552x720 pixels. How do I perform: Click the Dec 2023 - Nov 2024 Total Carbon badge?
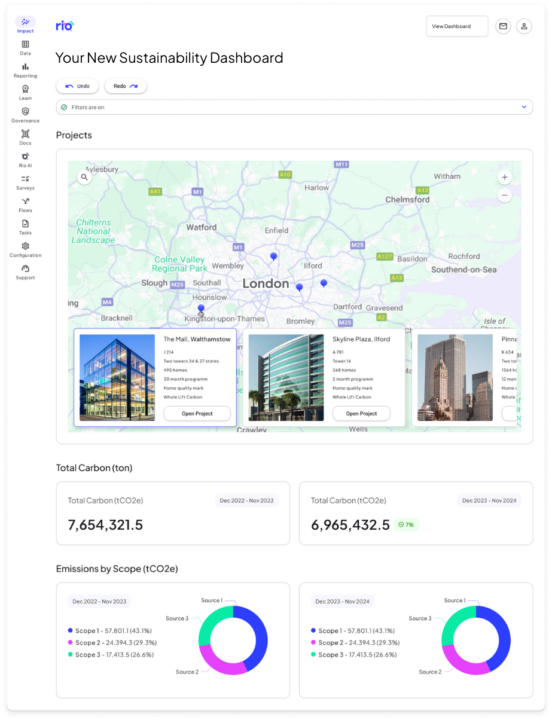click(489, 501)
